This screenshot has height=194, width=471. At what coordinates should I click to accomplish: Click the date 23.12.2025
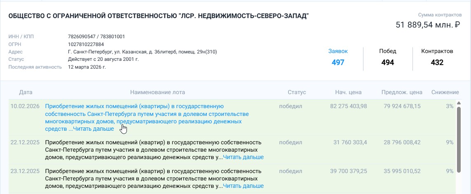pos(25,171)
